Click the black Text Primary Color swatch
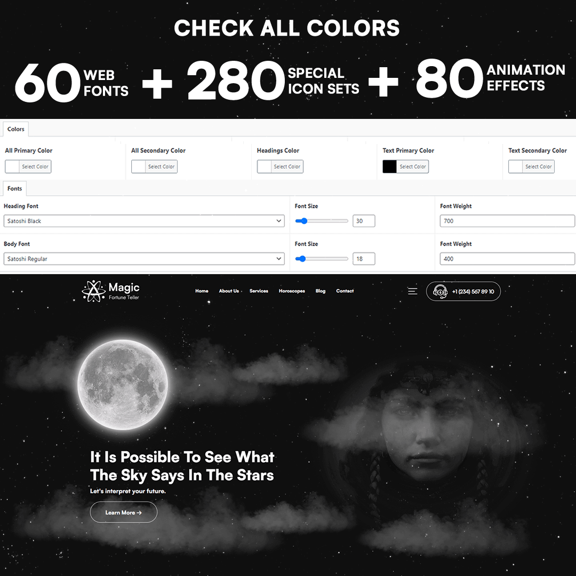 point(389,166)
